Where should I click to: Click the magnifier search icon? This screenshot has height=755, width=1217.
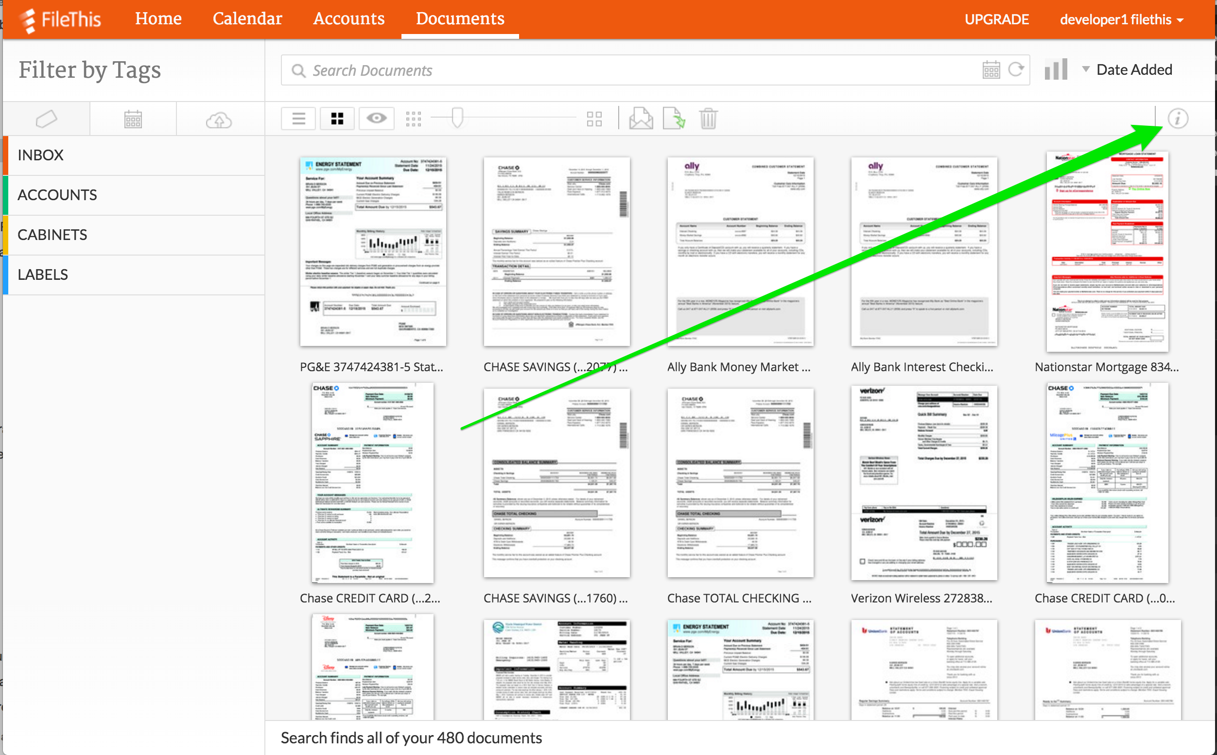pos(298,70)
